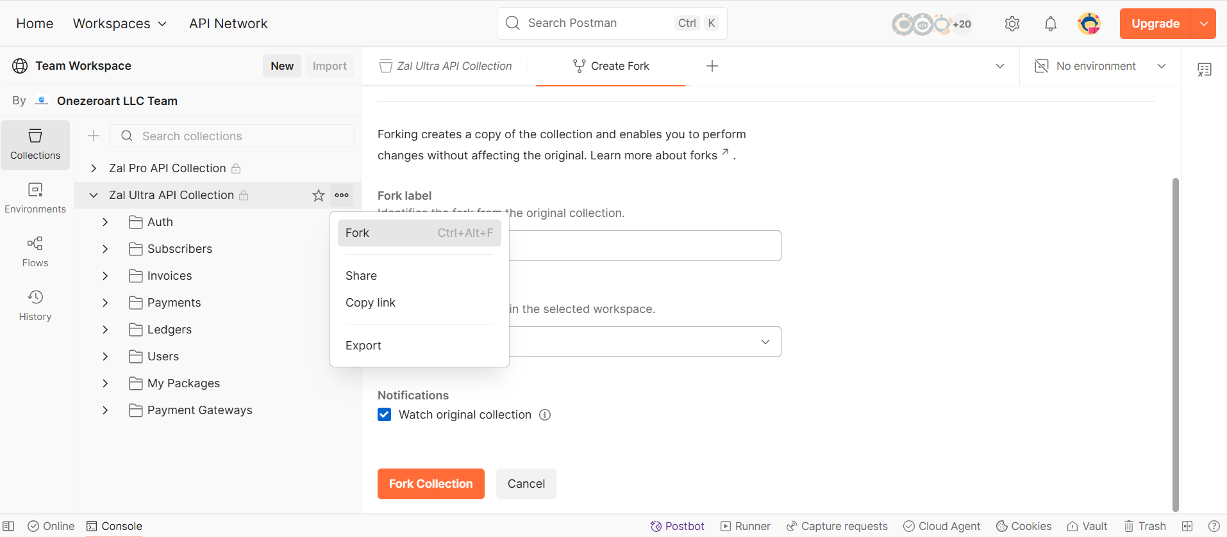Open the Workspaces dropdown
This screenshot has height=537, width=1227.
[x=120, y=24]
